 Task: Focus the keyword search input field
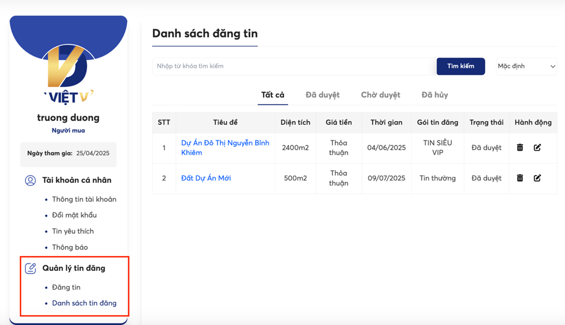click(x=294, y=66)
